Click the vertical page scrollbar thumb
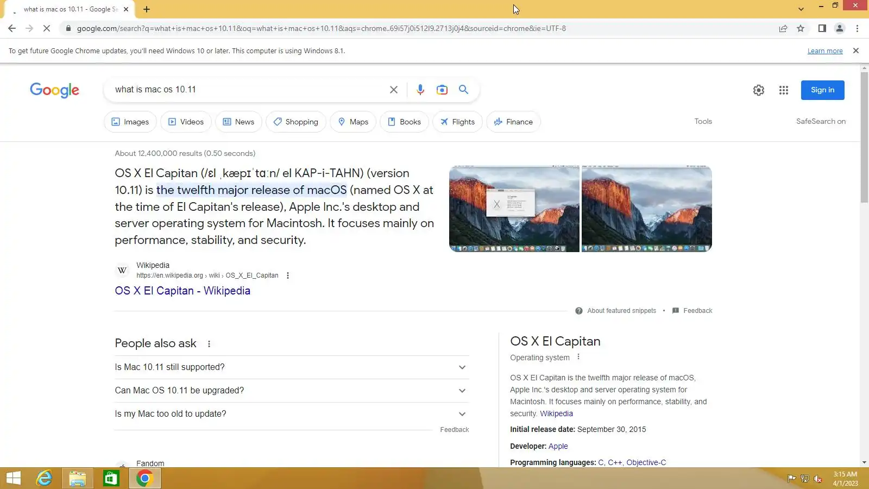 pos(864,137)
